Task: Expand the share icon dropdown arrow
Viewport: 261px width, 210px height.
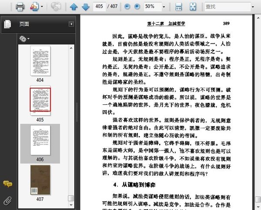Action: 42,7
